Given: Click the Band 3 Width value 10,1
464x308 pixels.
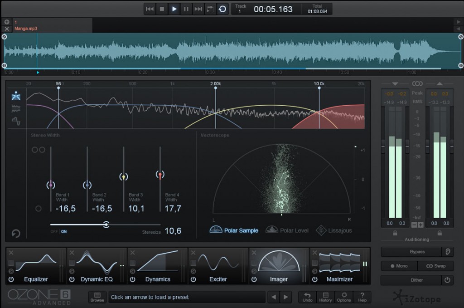Looking at the screenshot, I should click(x=136, y=209).
